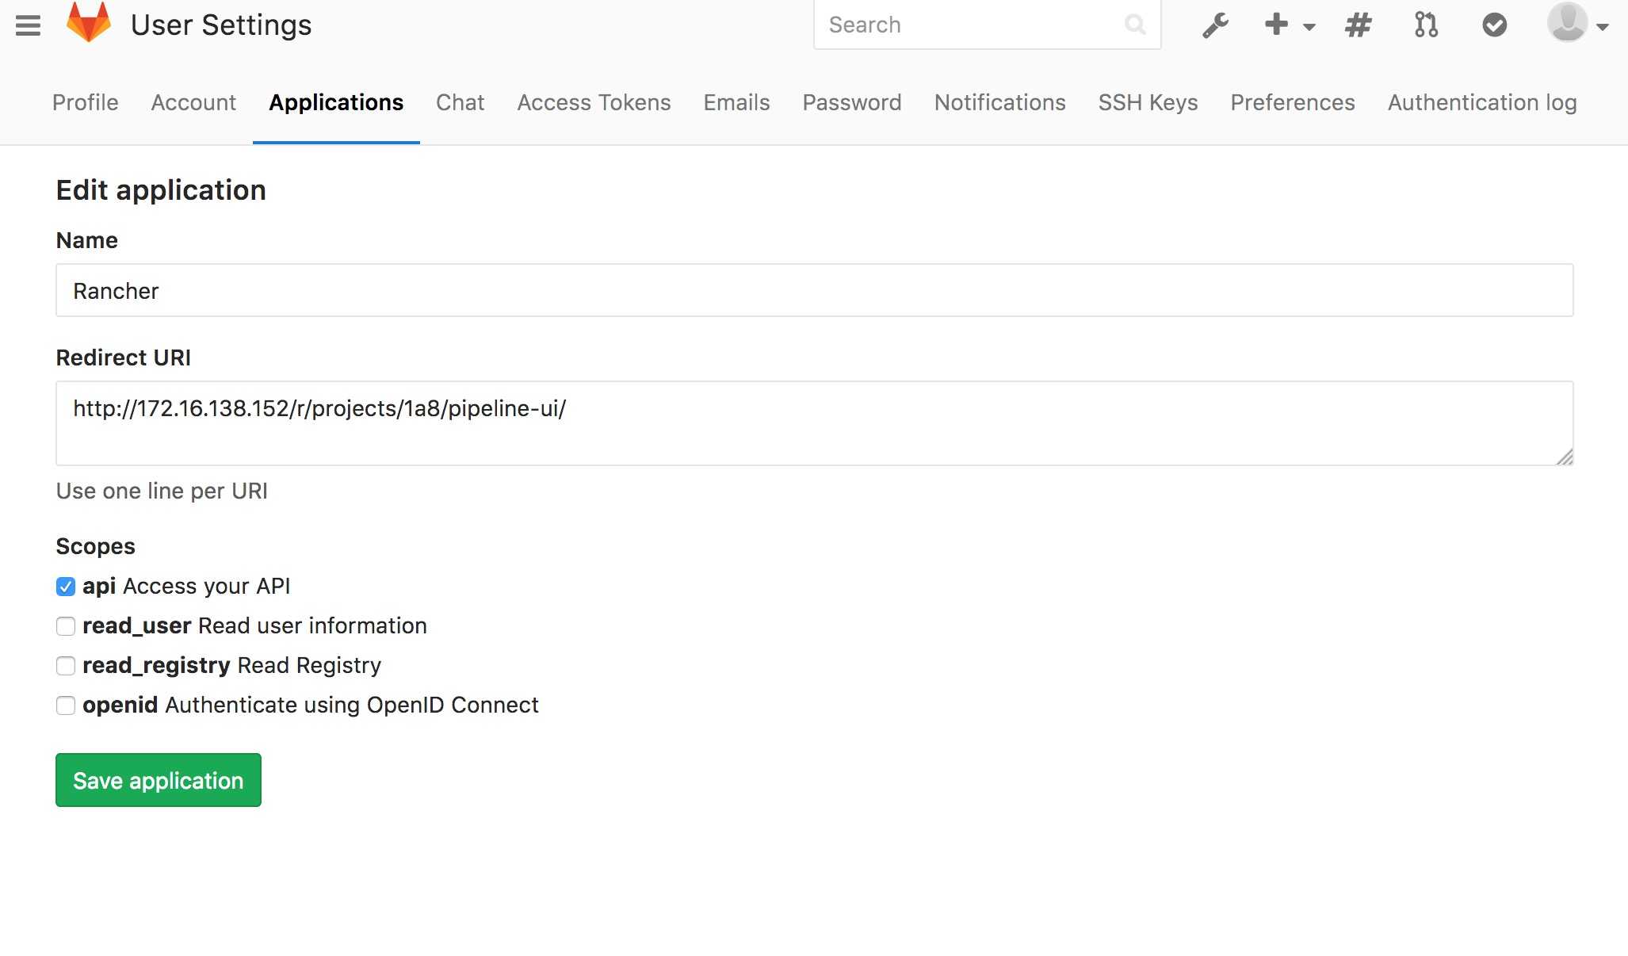
Task: Go to the Notifications tab
Action: pyautogui.click(x=999, y=102)
